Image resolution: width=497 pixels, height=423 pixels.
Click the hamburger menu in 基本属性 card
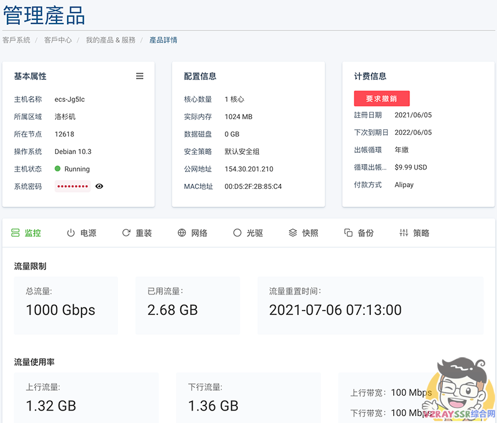(x=140, y=76)
